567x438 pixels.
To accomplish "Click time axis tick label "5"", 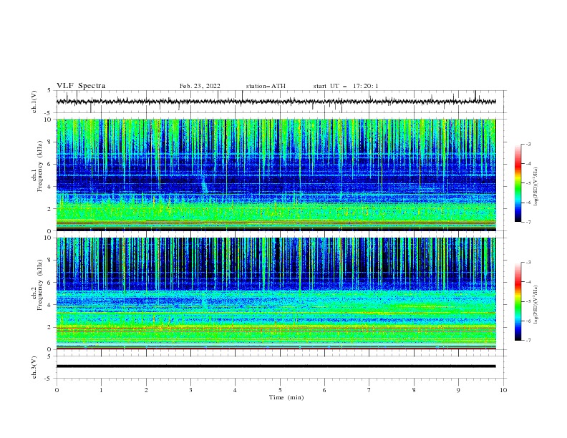I will tap(280, 390).
